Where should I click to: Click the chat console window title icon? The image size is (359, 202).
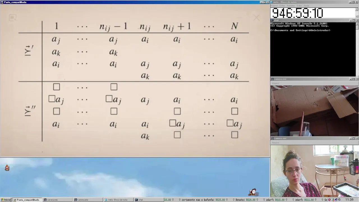click(272, 20)
